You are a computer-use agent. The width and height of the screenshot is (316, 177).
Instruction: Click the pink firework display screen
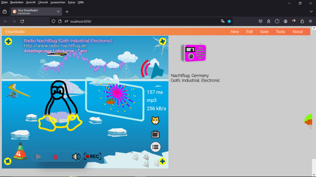click(115, 99)
